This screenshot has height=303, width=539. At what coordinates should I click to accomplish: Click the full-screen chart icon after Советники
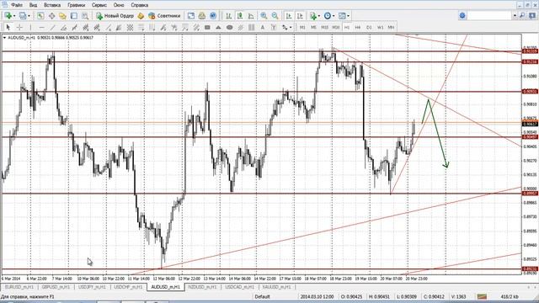coord(191,16)
